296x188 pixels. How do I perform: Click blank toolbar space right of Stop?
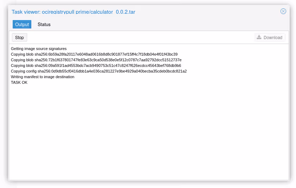tap(141, 37)
